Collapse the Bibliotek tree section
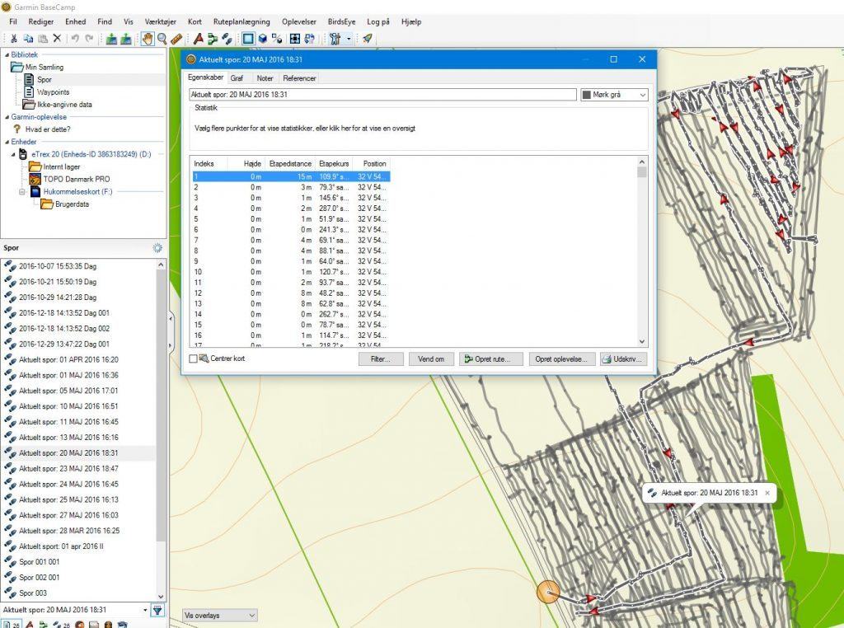 [x=7, y=55]
